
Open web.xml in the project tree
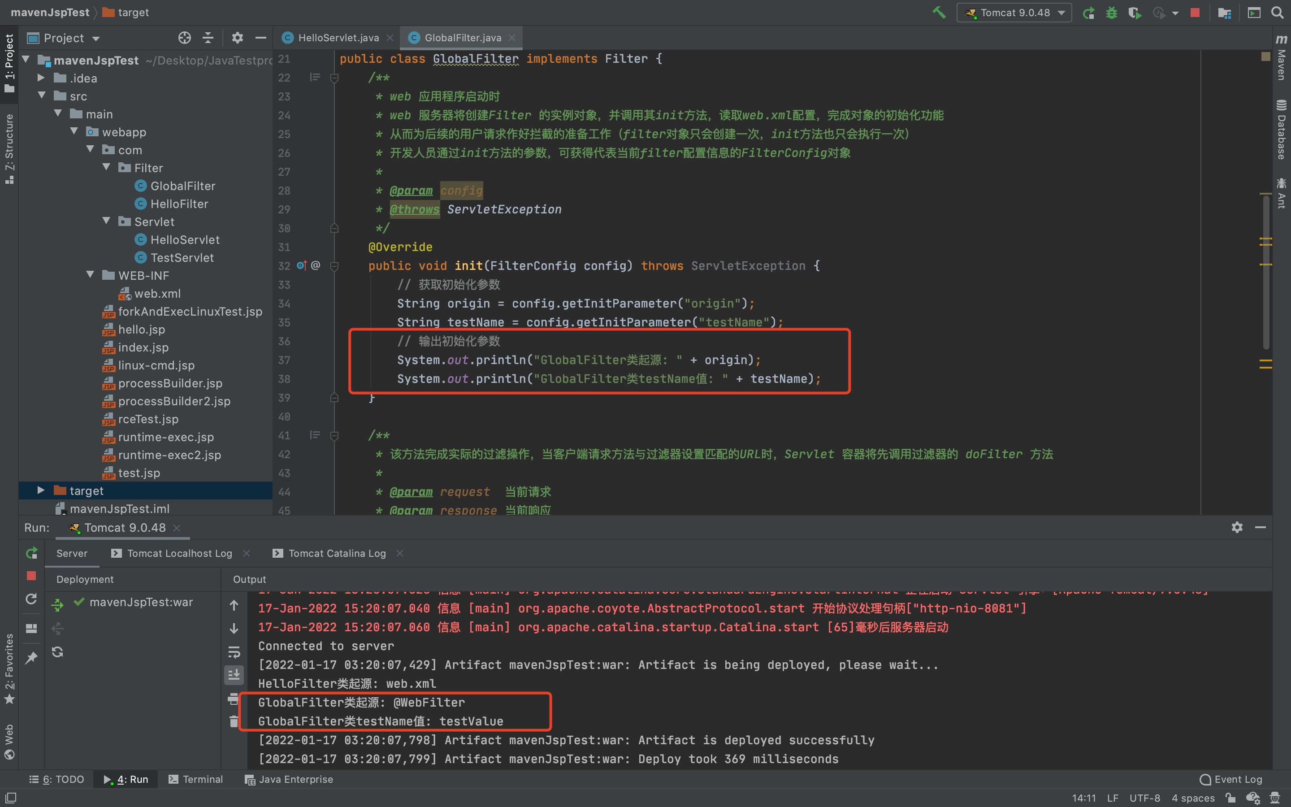157,294
